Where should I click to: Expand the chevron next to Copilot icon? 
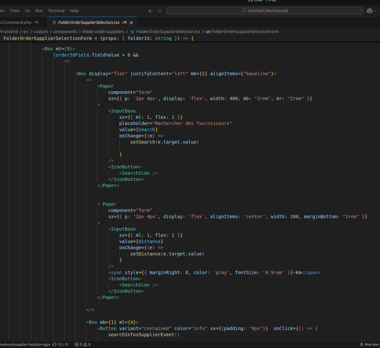point(375,11)
